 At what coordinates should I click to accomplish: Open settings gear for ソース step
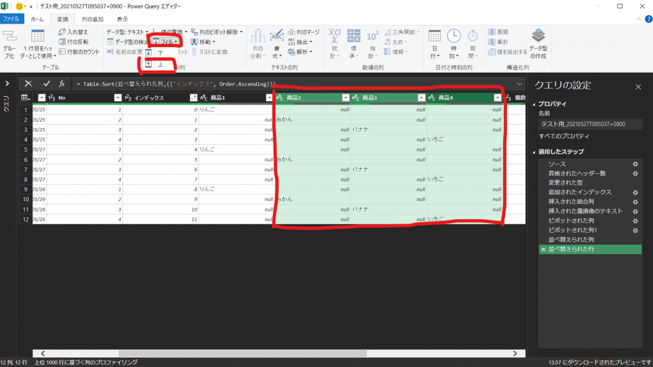coord(635,164)
